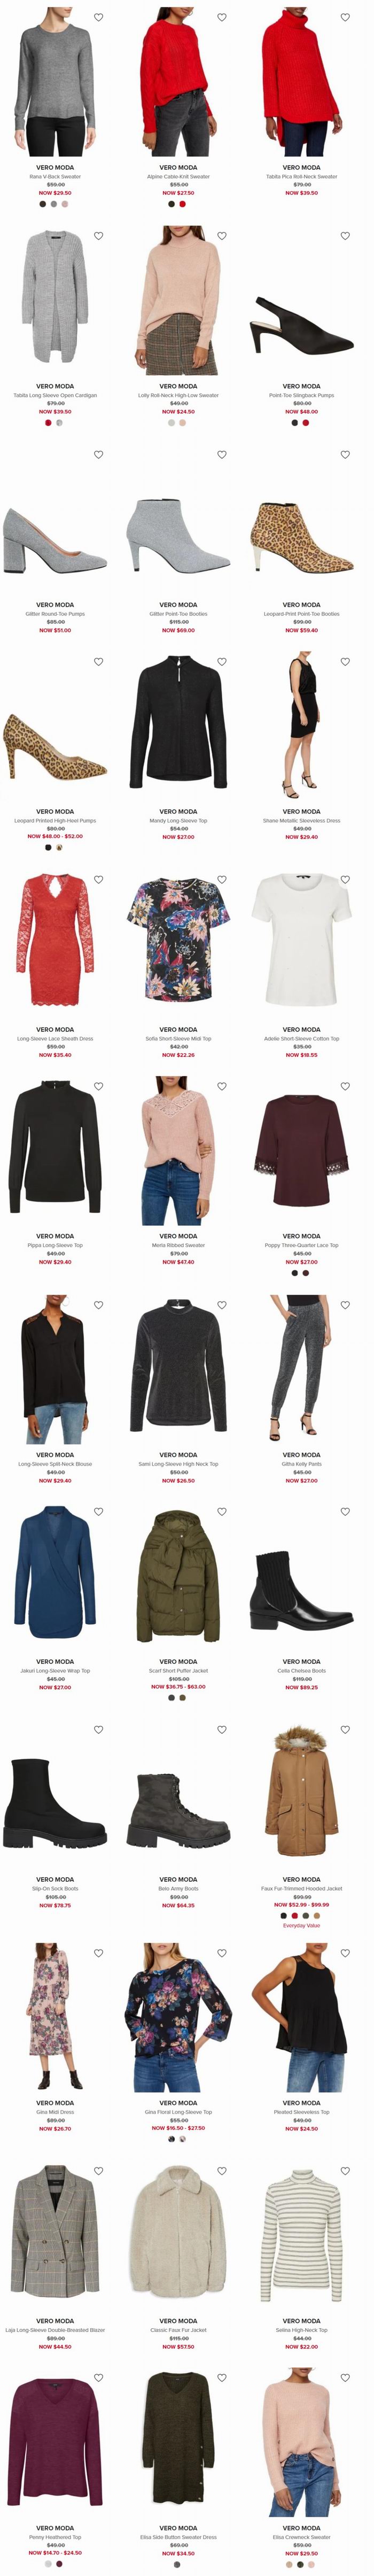Click heart on Scarf Short Puffer Jacket
Screen dimensions: 374x2576
pyautogui.click(x=221, y=1511)
